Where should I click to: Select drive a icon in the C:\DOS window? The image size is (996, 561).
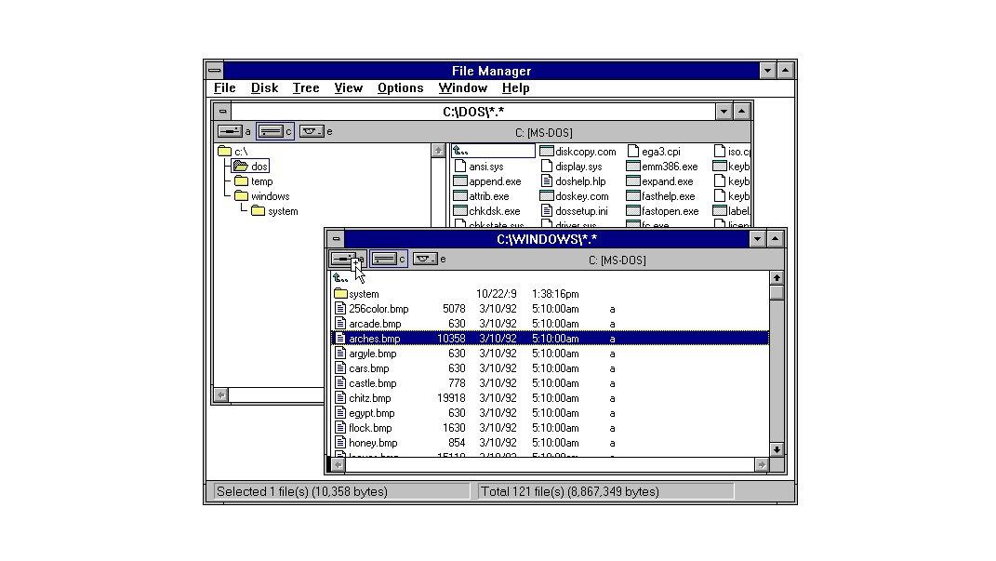tap(230, 131)
